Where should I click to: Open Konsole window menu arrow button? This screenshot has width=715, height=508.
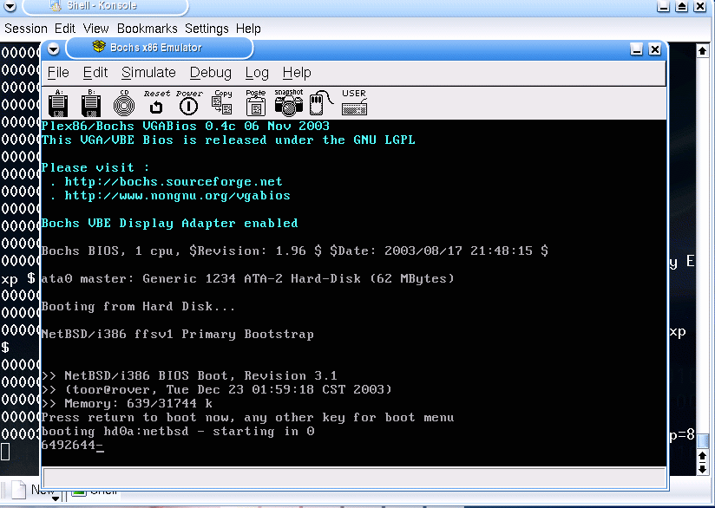coord(10,6)
